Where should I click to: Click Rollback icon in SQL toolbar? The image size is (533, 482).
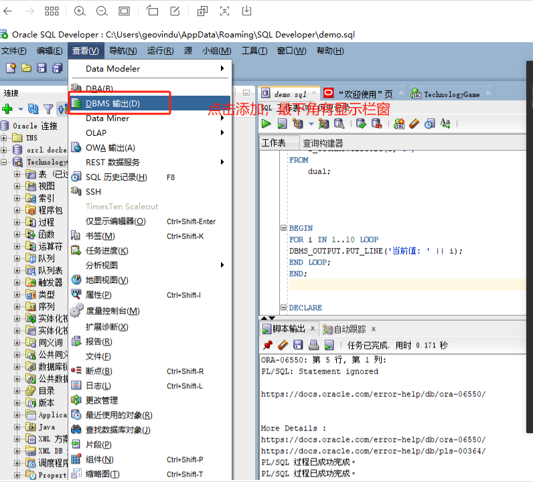(376, 124)
